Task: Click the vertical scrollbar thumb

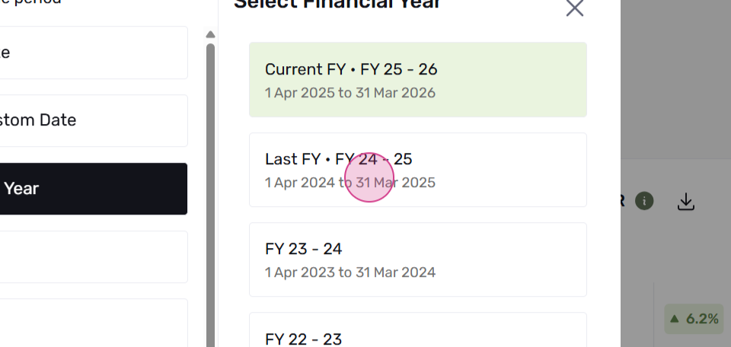Action: (210, 195)
